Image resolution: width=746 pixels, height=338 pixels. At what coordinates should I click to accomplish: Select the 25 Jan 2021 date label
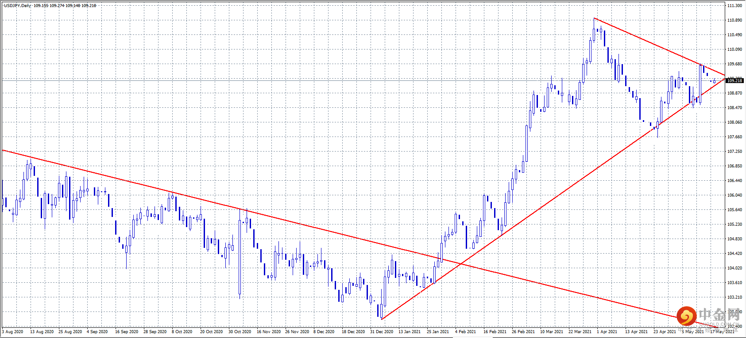[x=438, y=332]
